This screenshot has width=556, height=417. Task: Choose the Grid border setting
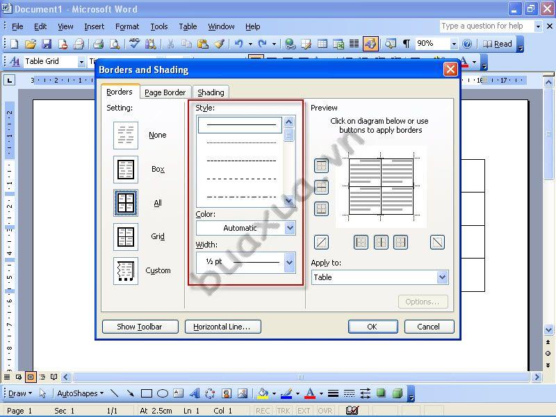[126, 236]
